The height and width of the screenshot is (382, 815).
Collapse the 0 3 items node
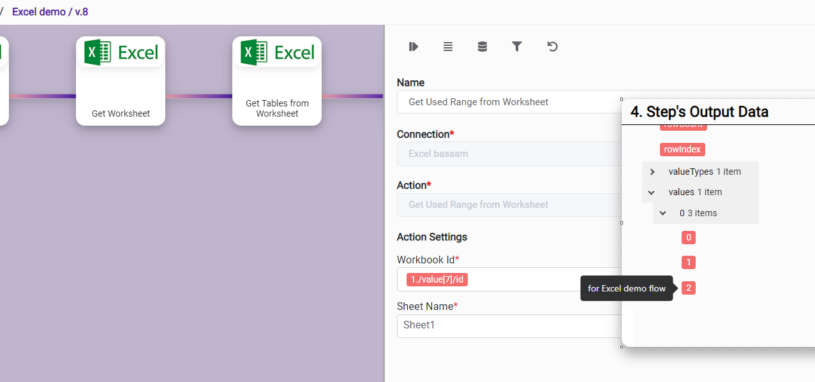[662, 213]
